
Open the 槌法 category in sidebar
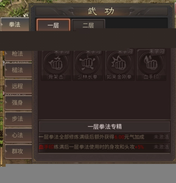(x=18, y=70)
